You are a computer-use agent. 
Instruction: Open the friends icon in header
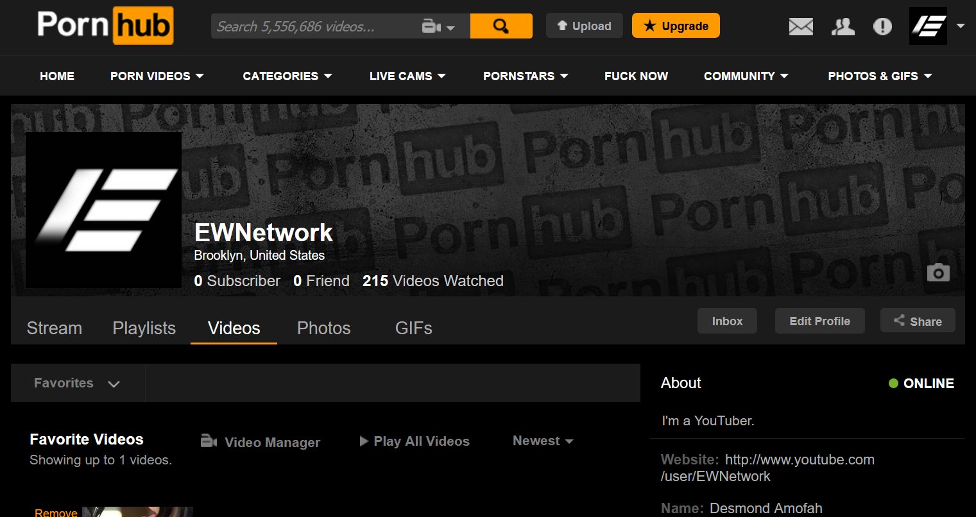tap(843, 26)
